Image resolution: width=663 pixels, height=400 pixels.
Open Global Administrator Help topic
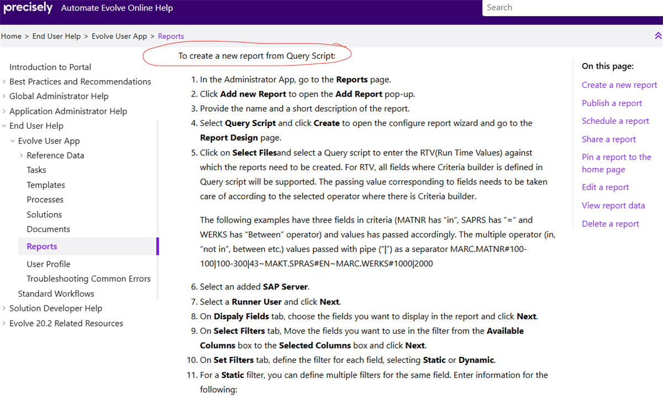tap(59, 96)
